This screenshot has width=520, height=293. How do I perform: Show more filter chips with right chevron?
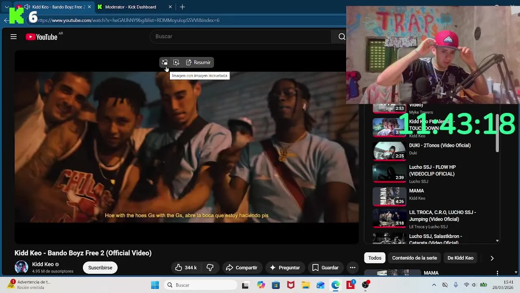coord(492,258)
